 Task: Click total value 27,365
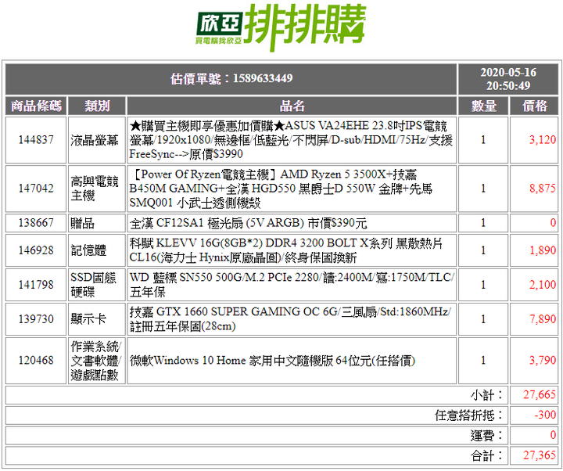540,455
